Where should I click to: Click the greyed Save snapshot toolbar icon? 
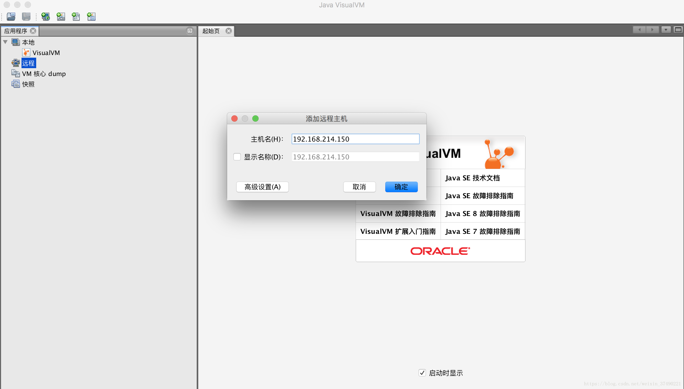pos(26,17)
